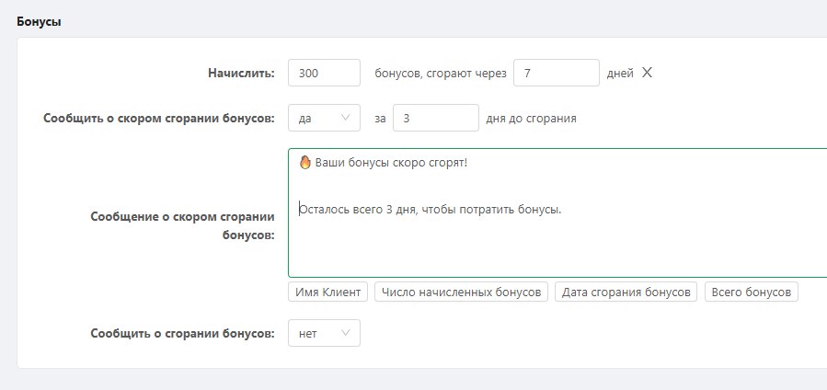Click the text 'дня до сгорания'
Image resolution: width=827 pixels, height=390 pixels.
531,119
